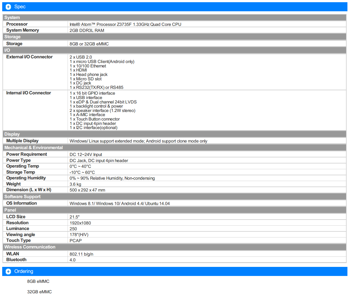Select the 3.6 kg weight value
This screenshot has width=351, height=301.
(x=75, y=184)
